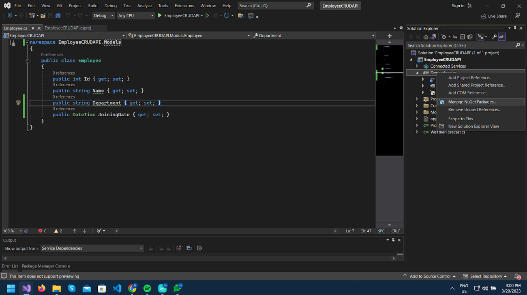This screenshot has width=527, height=295.
Task: Click the restart/refresh circular arrow icon
Action: (227, 15)
